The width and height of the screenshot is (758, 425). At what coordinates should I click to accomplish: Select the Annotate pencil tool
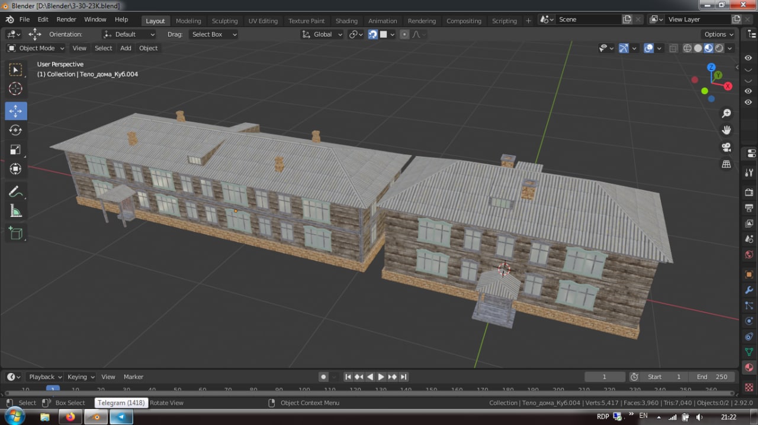tap(15, 192)
